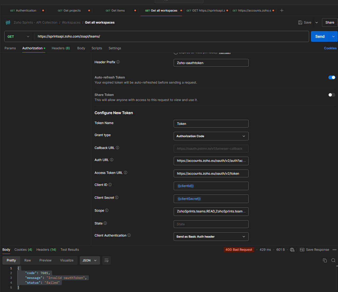The width and height of the screenshot is (338, 292).
Task: Click the Token Name input field
Action: 211,124
